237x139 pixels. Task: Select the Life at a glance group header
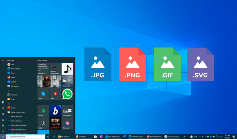click(x=42, y=60)
